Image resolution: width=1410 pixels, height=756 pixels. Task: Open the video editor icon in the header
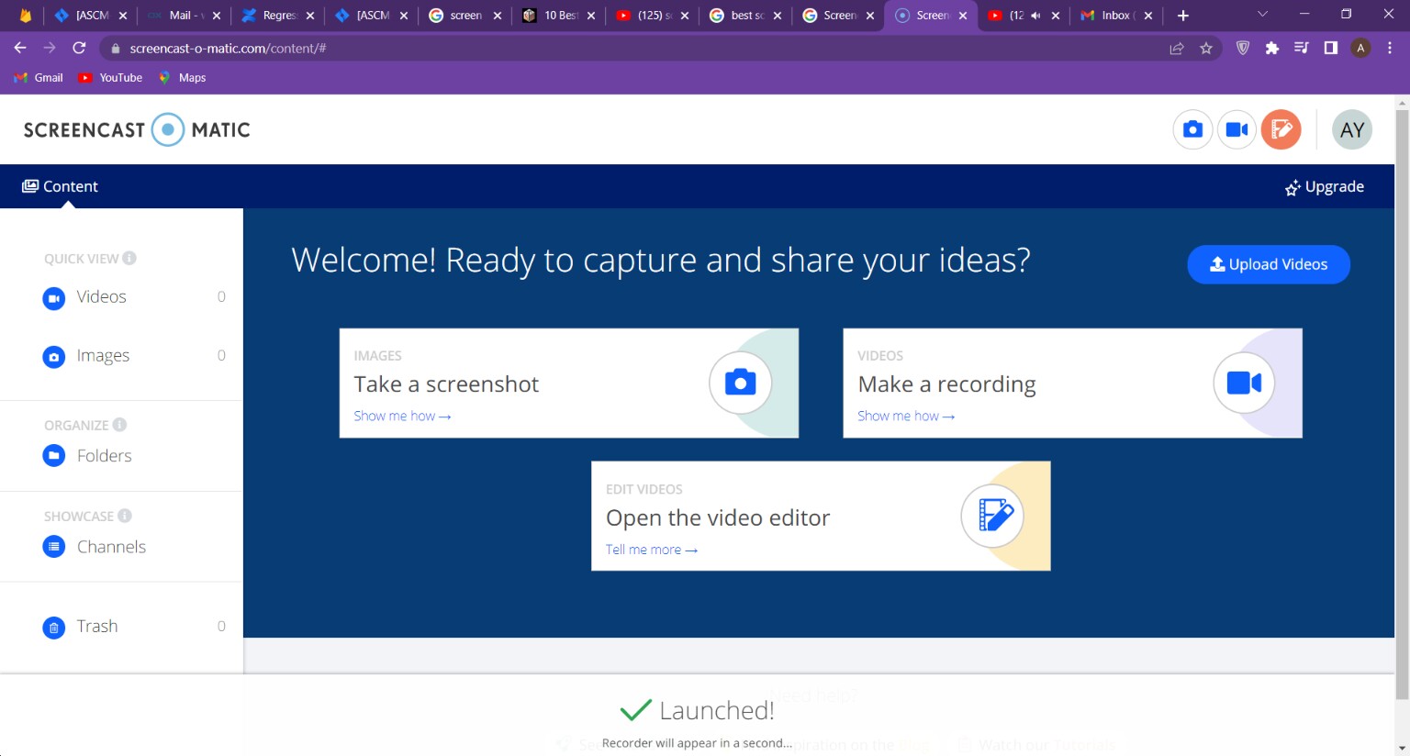(1281, 129)
